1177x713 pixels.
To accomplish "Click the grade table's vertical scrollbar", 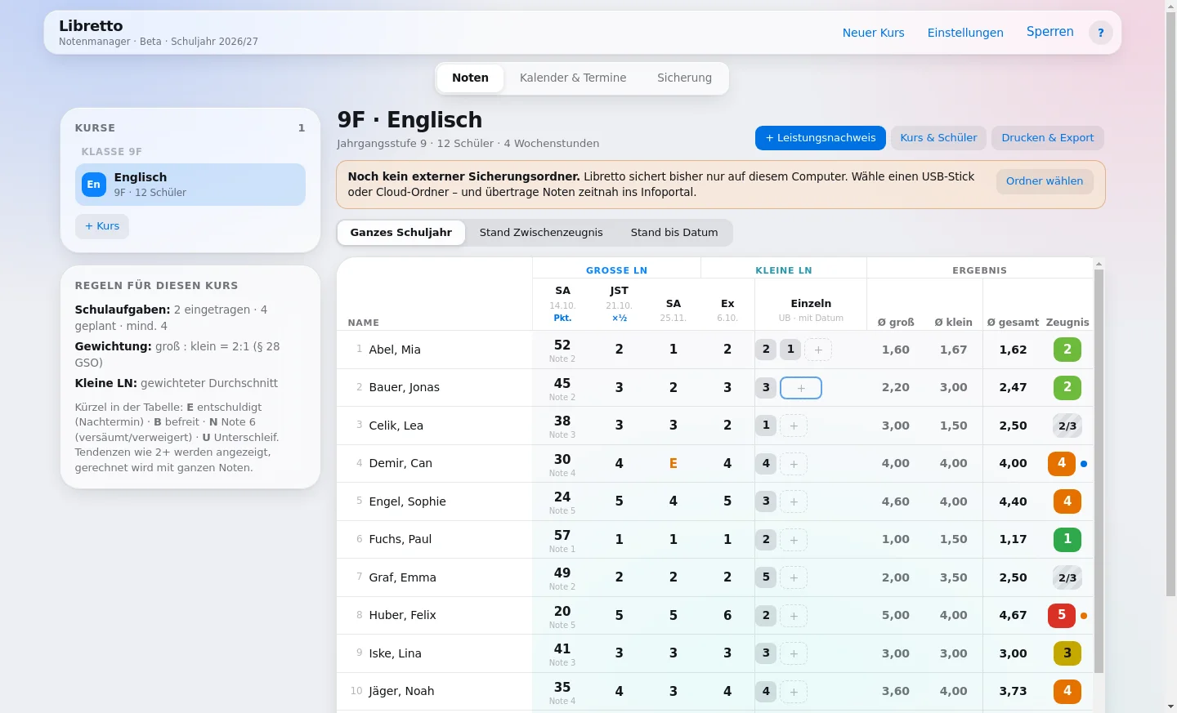I will (x=1099, y=470).
